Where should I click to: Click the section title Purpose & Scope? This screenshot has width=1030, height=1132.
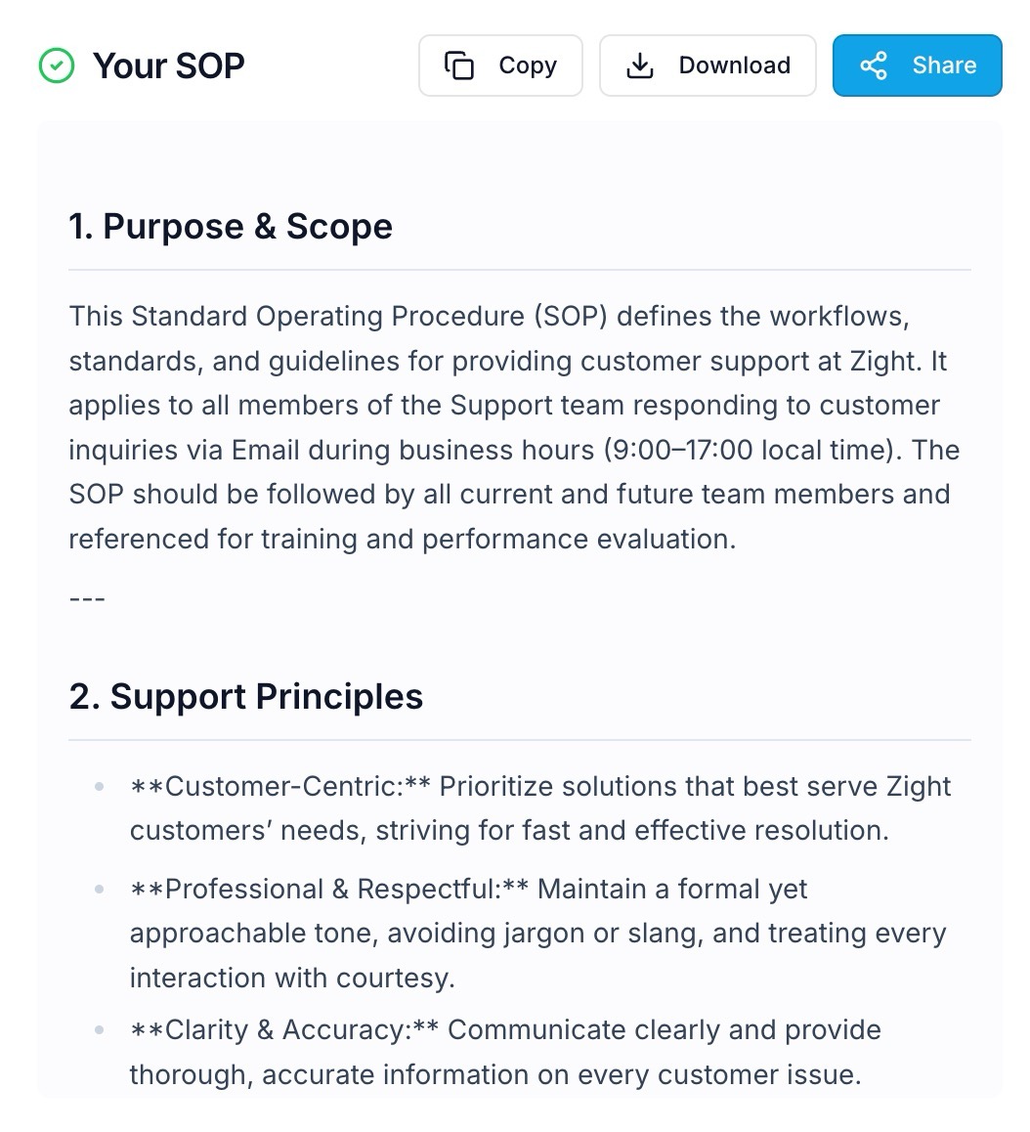tap(231, 226)
